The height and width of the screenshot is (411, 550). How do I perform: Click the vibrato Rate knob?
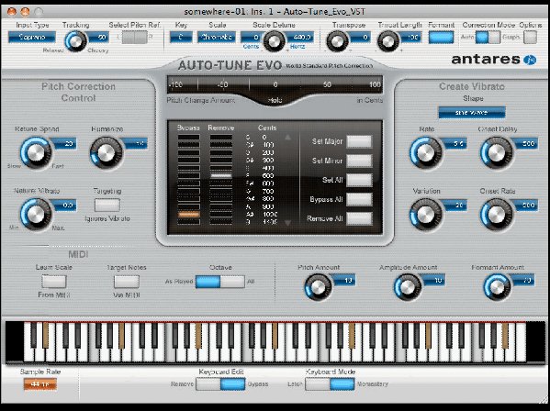pyautogui.click(x=426, y=153)
